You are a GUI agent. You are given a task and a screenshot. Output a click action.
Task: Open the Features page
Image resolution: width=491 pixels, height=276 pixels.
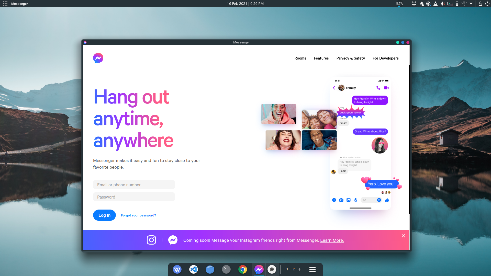(x=321, y=58)
